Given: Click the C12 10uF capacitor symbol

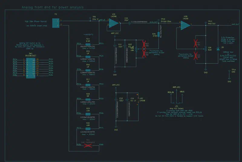Looking at the screenshot, I should click(116, 100).
